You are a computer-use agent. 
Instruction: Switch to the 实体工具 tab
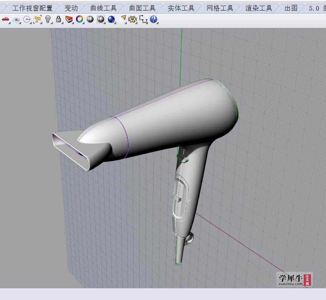coord(181,8)
